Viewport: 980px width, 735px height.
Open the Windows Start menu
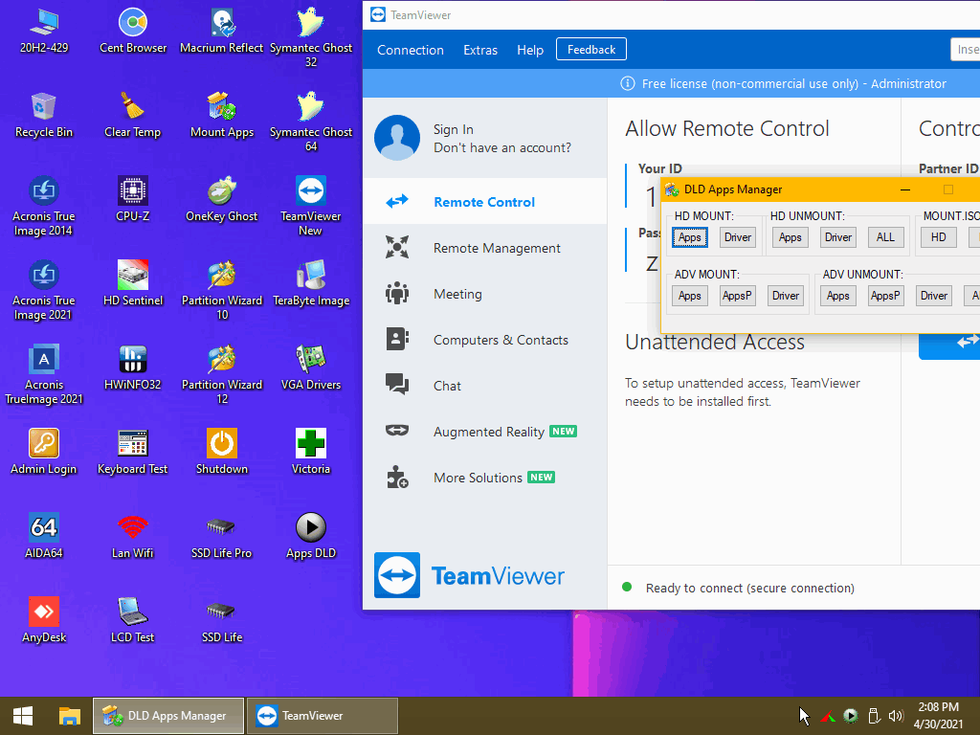tap(23, 716)
